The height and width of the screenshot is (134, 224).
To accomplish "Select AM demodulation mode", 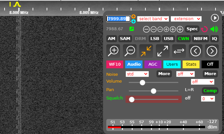I will [112, 39].
